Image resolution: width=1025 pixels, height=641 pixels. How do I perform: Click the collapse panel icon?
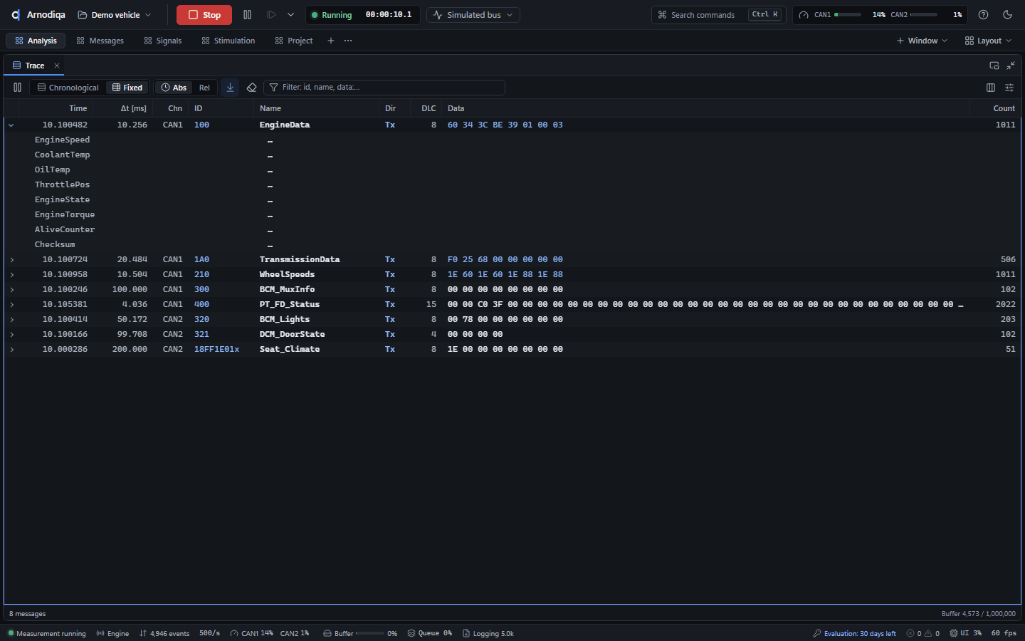(x=1011, y=66)
